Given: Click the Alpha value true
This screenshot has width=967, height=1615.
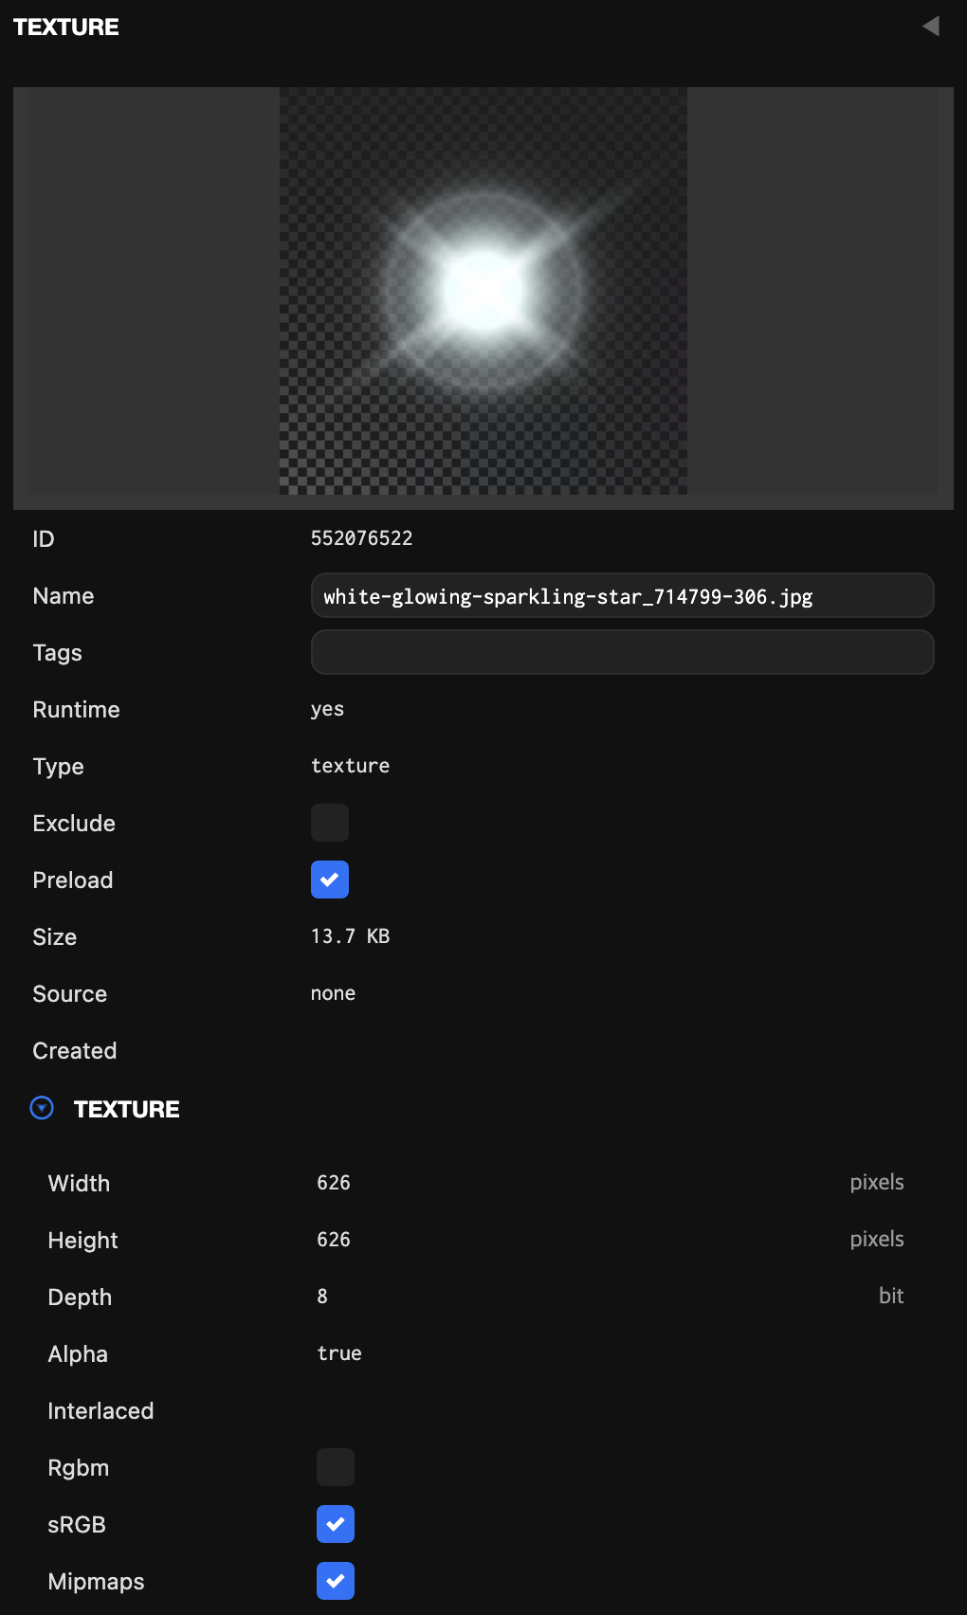Looking at the screenshot, I should point(339,1353).
